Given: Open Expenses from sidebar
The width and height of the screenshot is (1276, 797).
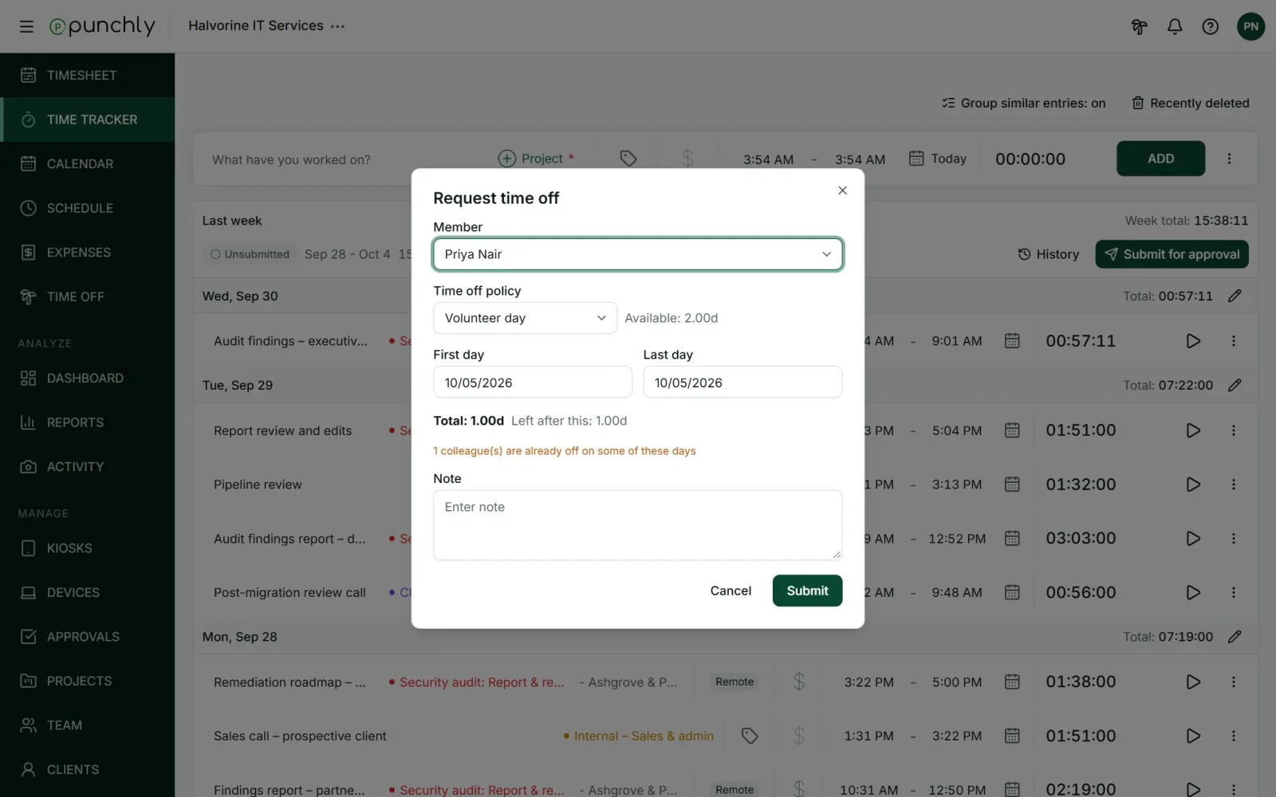Looking at the screenshot, I should tap(88, 253).
